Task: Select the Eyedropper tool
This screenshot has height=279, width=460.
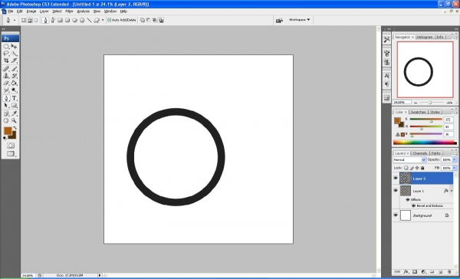Action: 14,113
